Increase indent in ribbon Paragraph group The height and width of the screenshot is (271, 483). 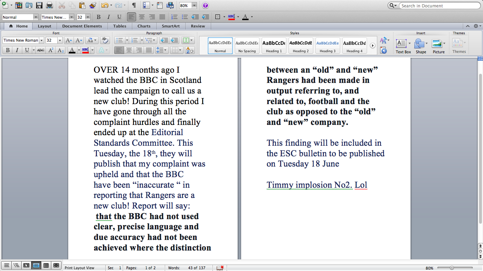coord(174,40)
